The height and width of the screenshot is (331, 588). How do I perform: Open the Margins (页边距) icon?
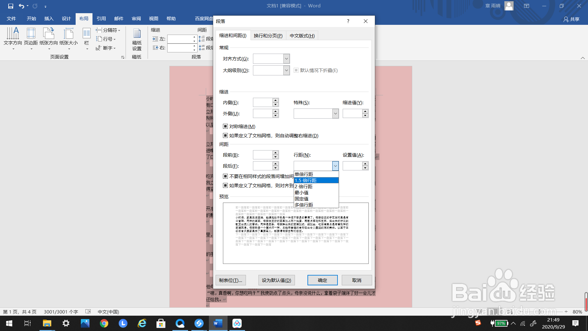(x=31, y=36)
